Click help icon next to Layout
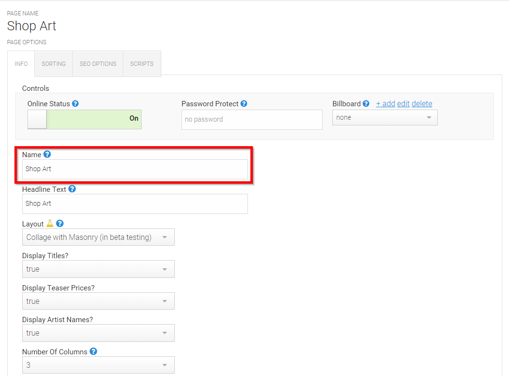 coord(60,224)
